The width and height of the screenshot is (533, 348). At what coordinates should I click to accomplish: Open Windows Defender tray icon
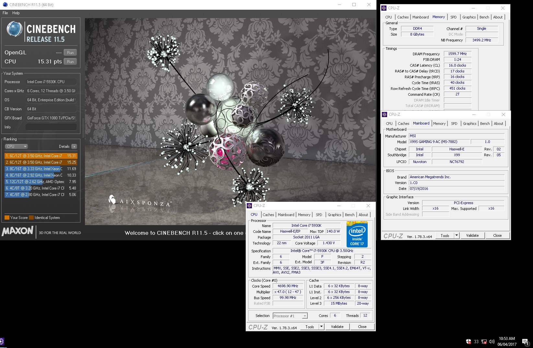468,342
